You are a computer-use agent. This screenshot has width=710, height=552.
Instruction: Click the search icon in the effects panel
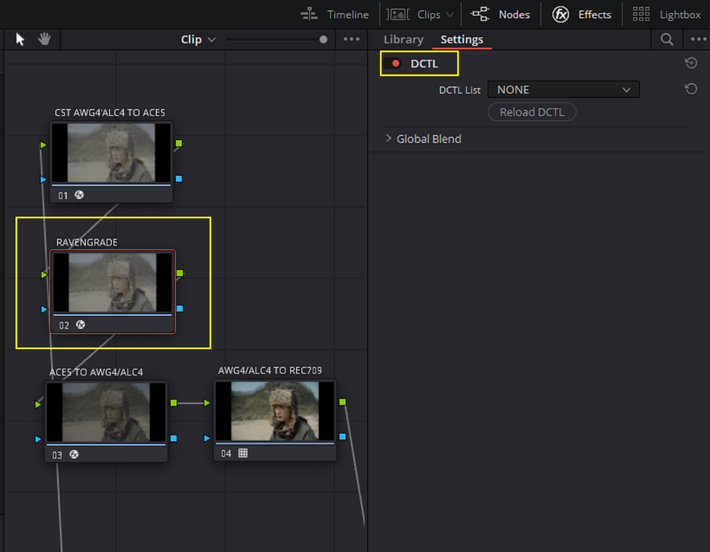pos(666,39)
